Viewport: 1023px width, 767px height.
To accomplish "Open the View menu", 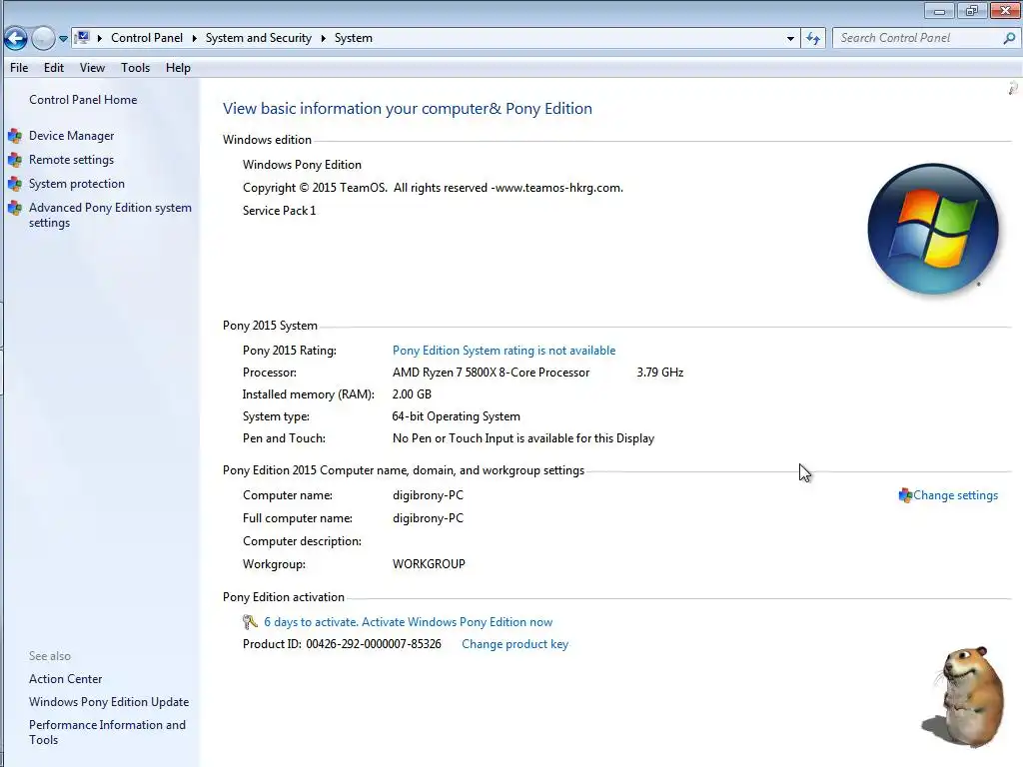I will [x=92, y=68].
